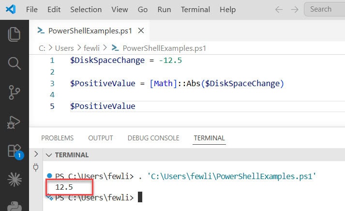
Task: Open the Terminal menu
Action: click(195, 10)
